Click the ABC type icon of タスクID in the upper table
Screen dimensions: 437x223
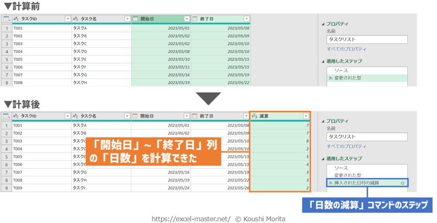pos(16,19)
